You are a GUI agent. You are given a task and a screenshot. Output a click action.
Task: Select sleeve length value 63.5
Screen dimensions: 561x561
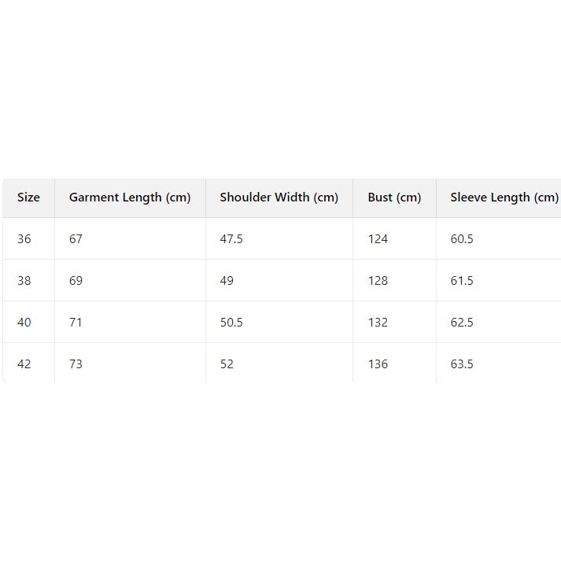[462, 364]
